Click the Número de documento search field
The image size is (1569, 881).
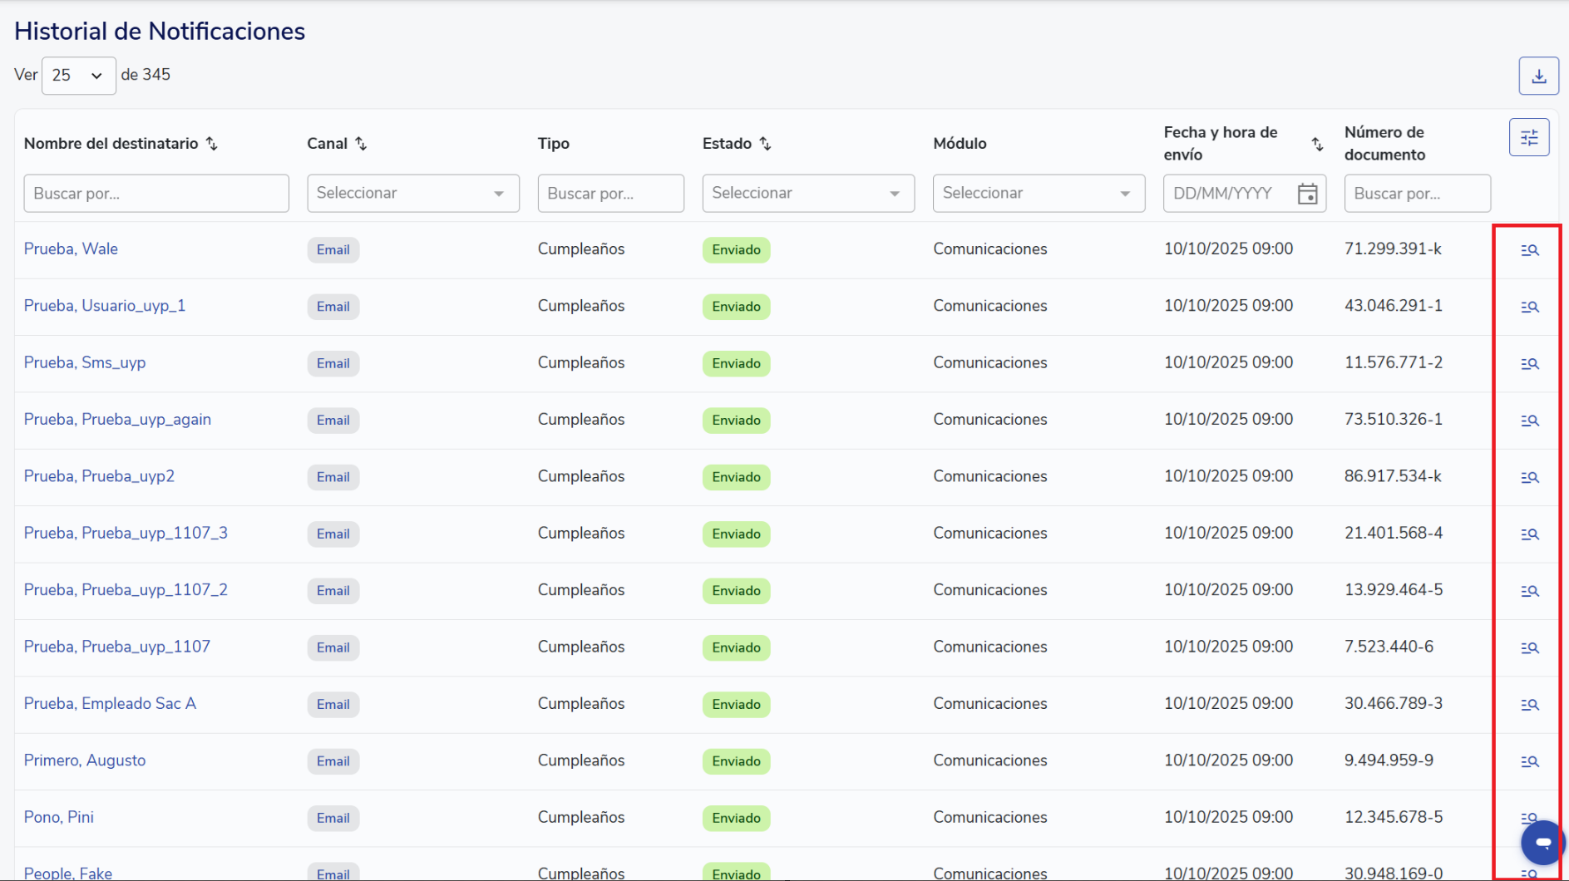[x=1417, y=194]
